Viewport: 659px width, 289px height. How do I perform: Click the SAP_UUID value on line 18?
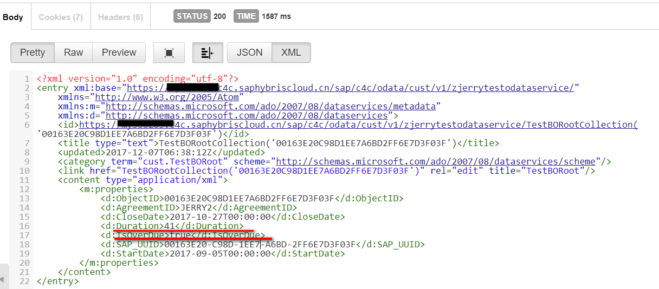pyautogui.click(x=260, y=245)
